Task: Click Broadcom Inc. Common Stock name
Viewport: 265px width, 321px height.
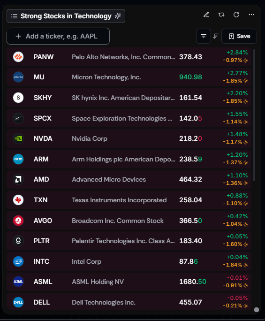Action: point(118,221)
